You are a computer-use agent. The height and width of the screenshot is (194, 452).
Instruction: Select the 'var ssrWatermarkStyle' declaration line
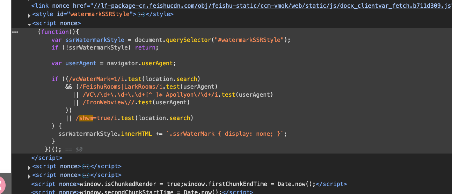point(171,40)
